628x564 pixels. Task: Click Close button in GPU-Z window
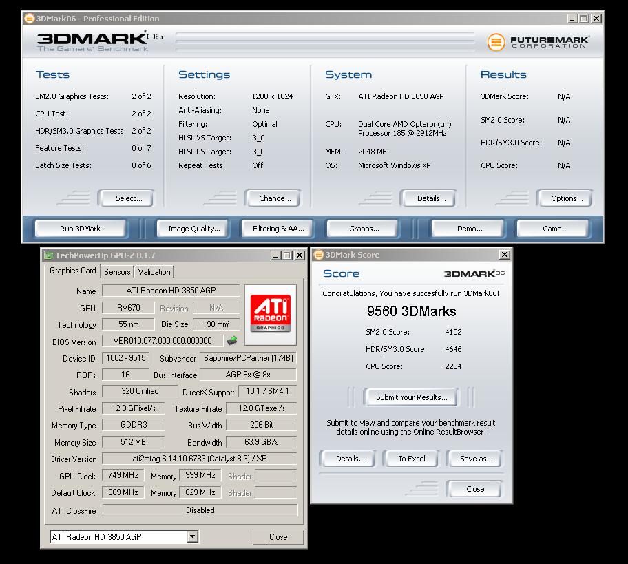(278, 537)
